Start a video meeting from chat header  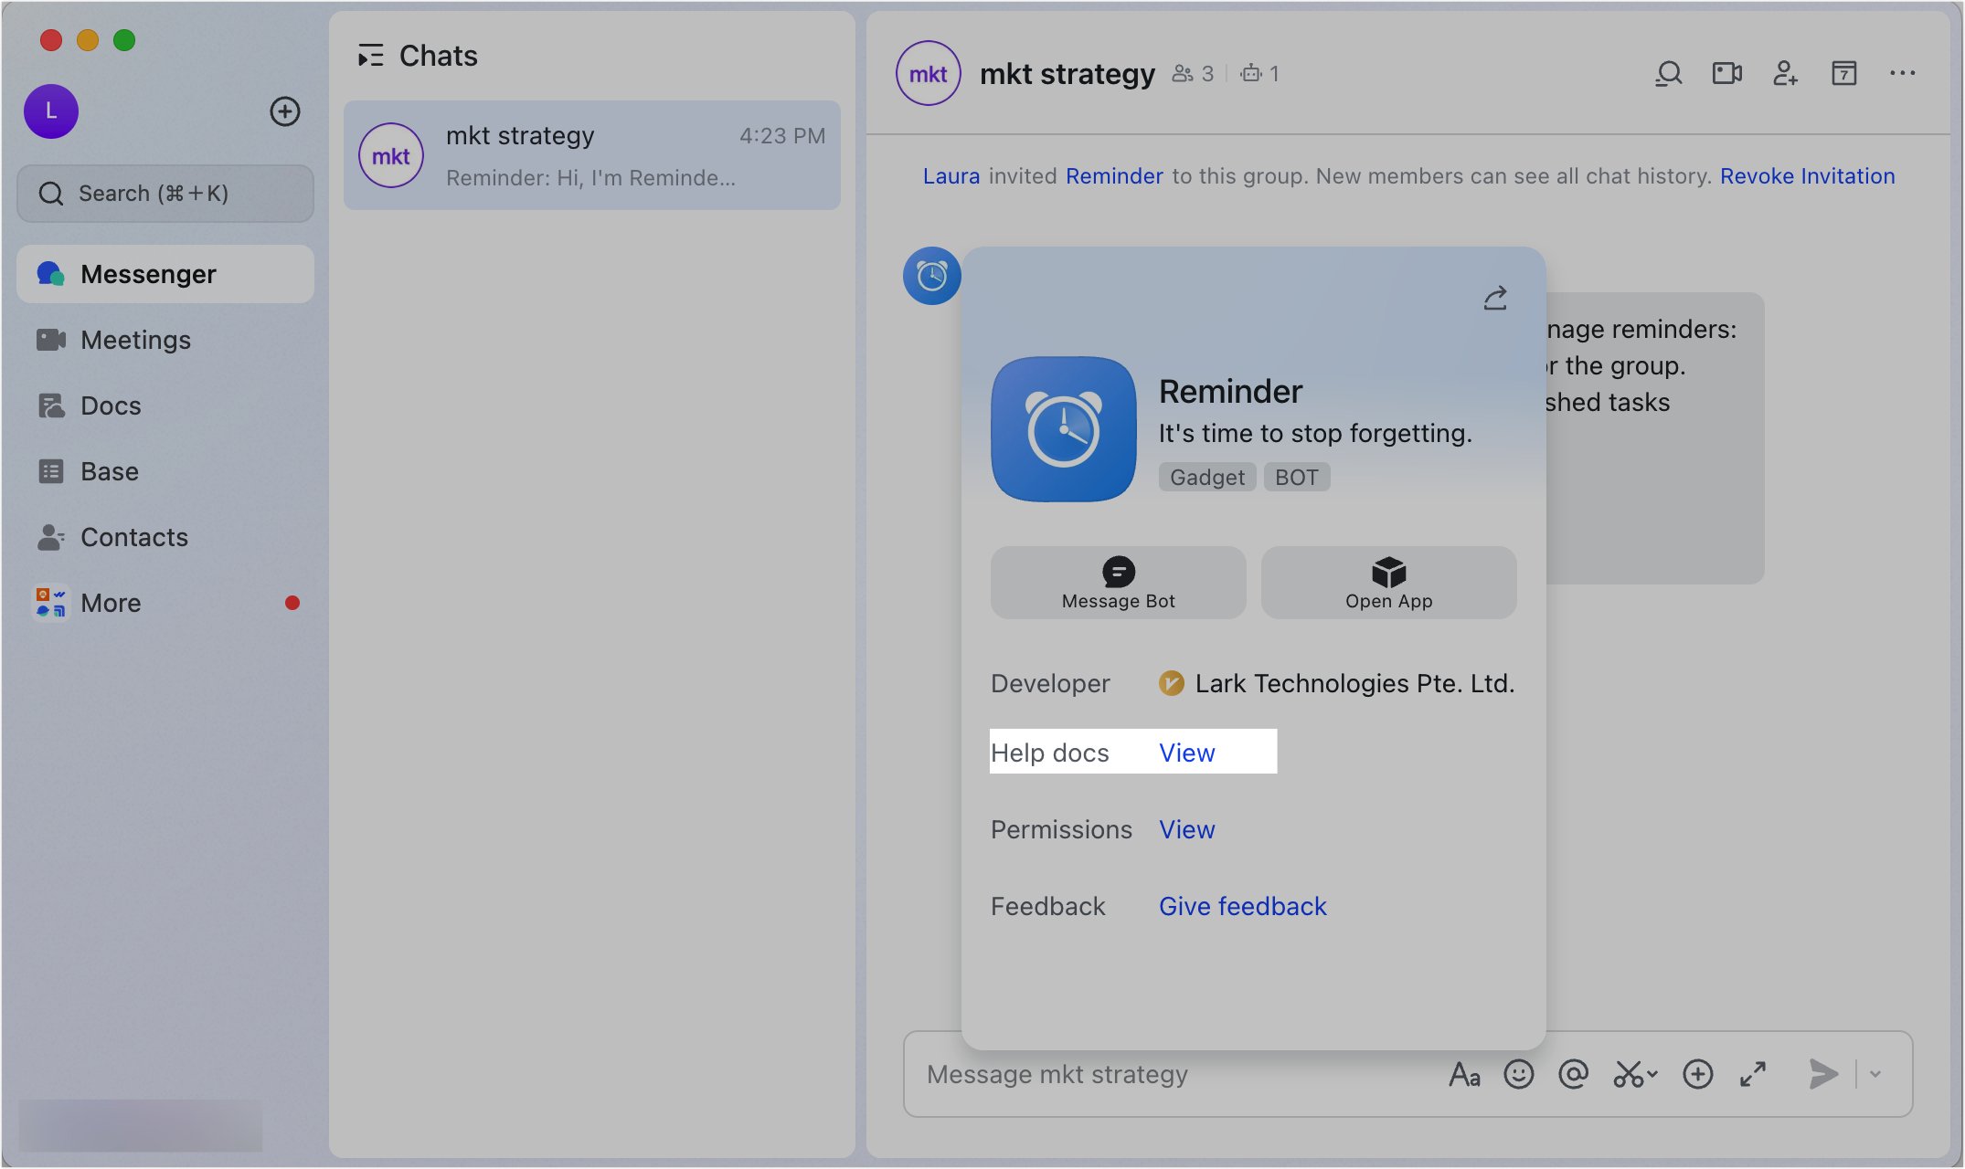1726,73
